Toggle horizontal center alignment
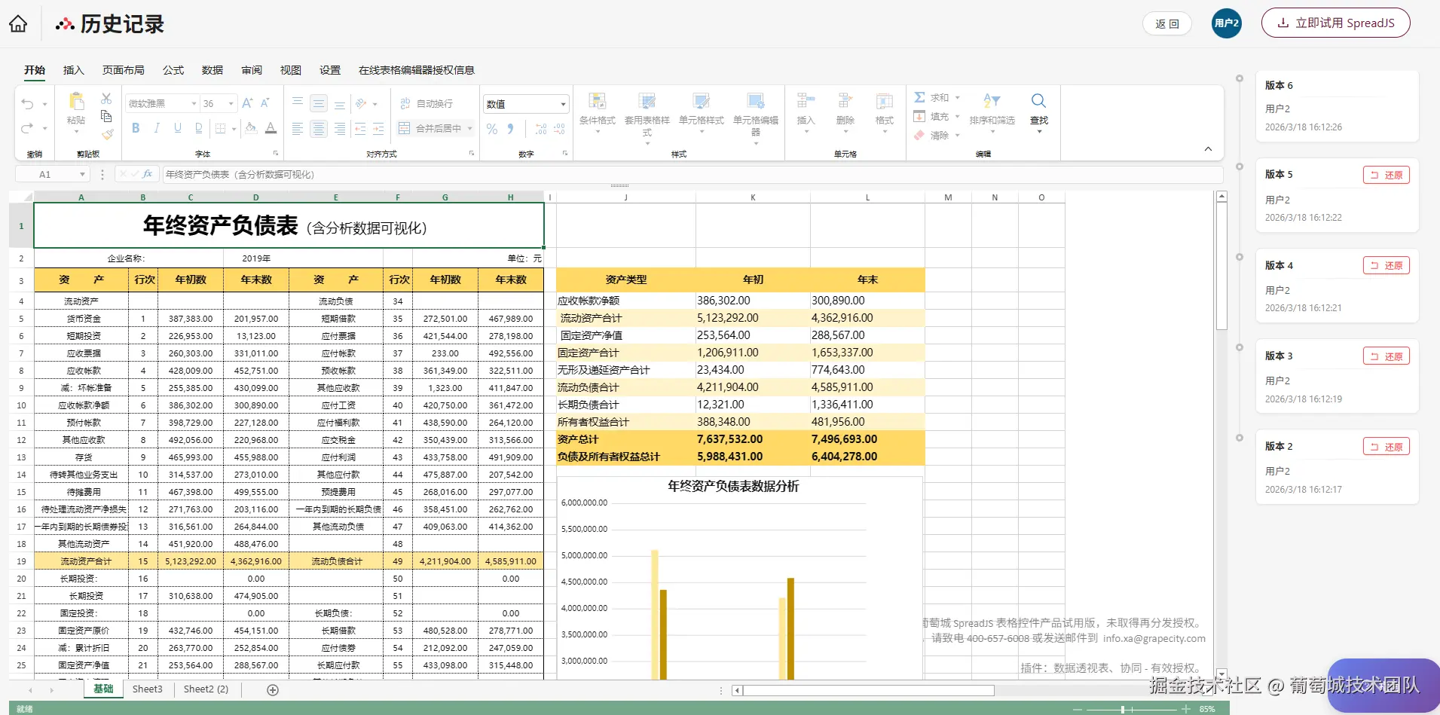Image resolution: width=1440 pixels, height=715 pixels. coord(319,129)
